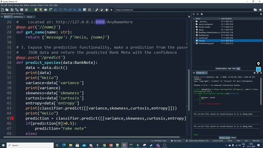
Task: Open the PYTHONPATH manager icon
Action: [102, 10]
